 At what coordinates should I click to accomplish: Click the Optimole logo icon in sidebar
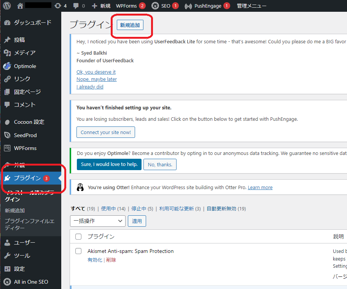(7, 66)
